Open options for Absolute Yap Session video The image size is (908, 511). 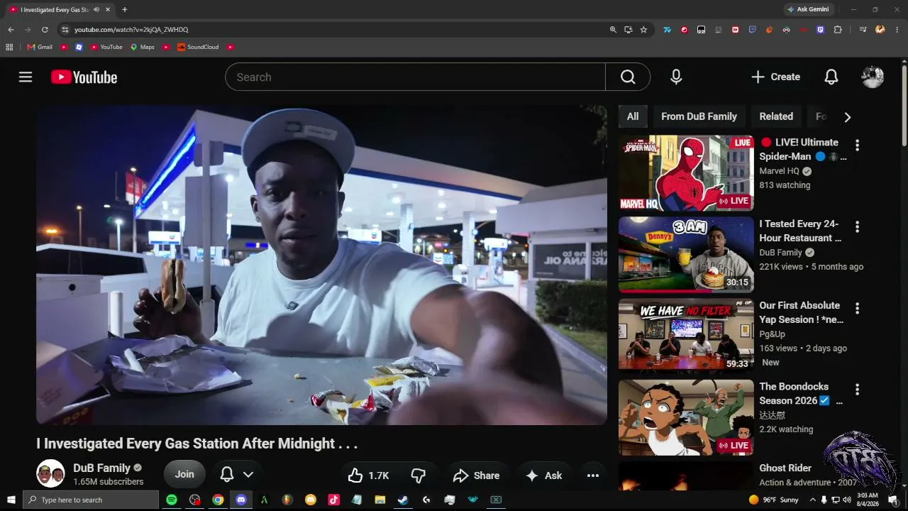click(x=857, y=309)
